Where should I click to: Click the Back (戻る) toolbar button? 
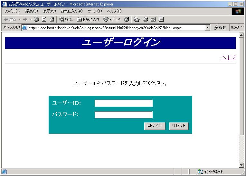click(x=10, y=19)
